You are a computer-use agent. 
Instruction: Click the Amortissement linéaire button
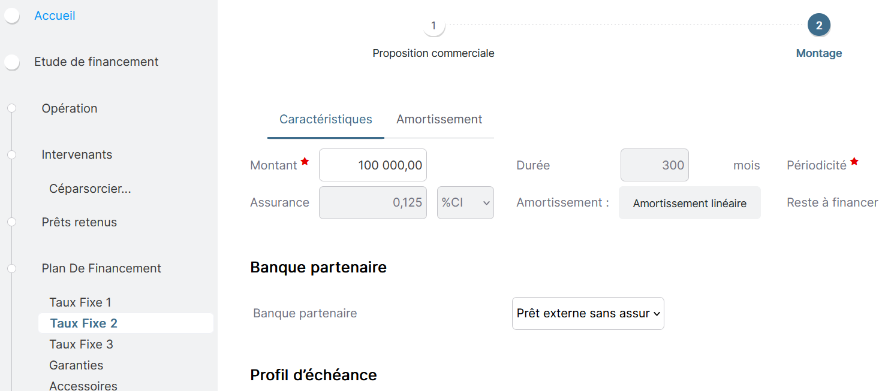coord(690,203)
